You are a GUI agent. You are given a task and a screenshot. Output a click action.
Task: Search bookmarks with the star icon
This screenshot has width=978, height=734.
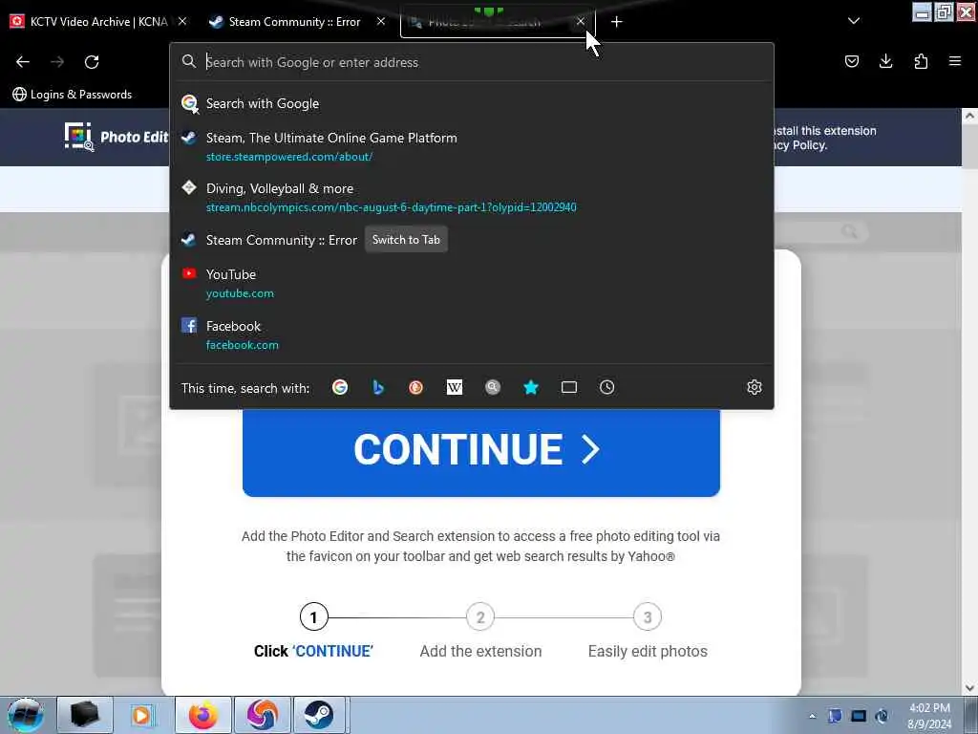(531, 388)
